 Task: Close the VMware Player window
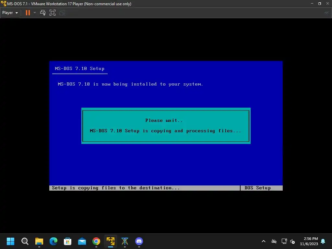[327, 4]
